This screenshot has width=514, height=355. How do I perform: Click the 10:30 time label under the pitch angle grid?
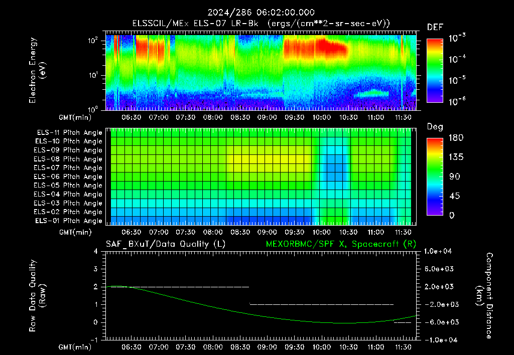pyautogui.click(x=348, y=232)
